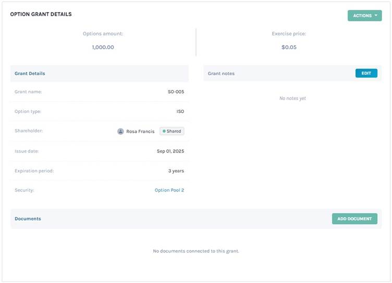Select the shareholder name Rosa Francis
The height and width of the screenshot is (283, 392).
pyautogui.click(x=140, y=132)
